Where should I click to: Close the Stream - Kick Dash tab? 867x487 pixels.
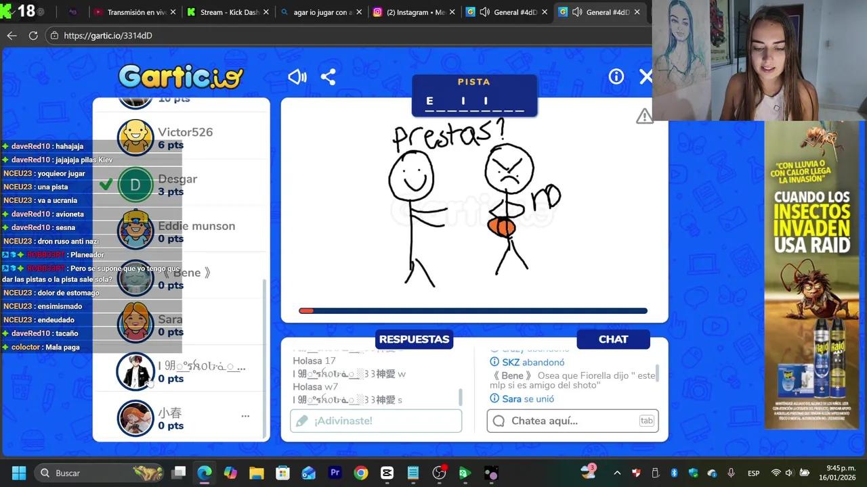pos(266,12)
